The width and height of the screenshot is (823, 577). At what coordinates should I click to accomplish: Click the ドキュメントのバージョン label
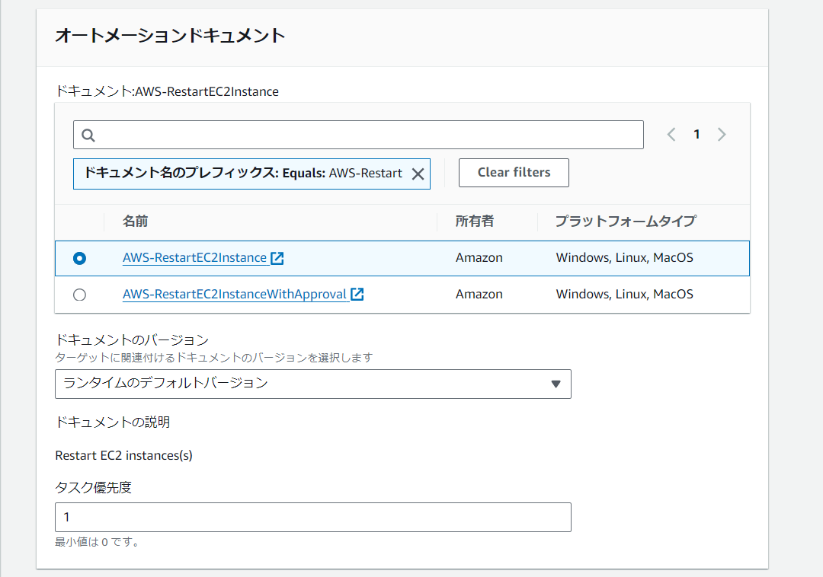coord(132,340)
